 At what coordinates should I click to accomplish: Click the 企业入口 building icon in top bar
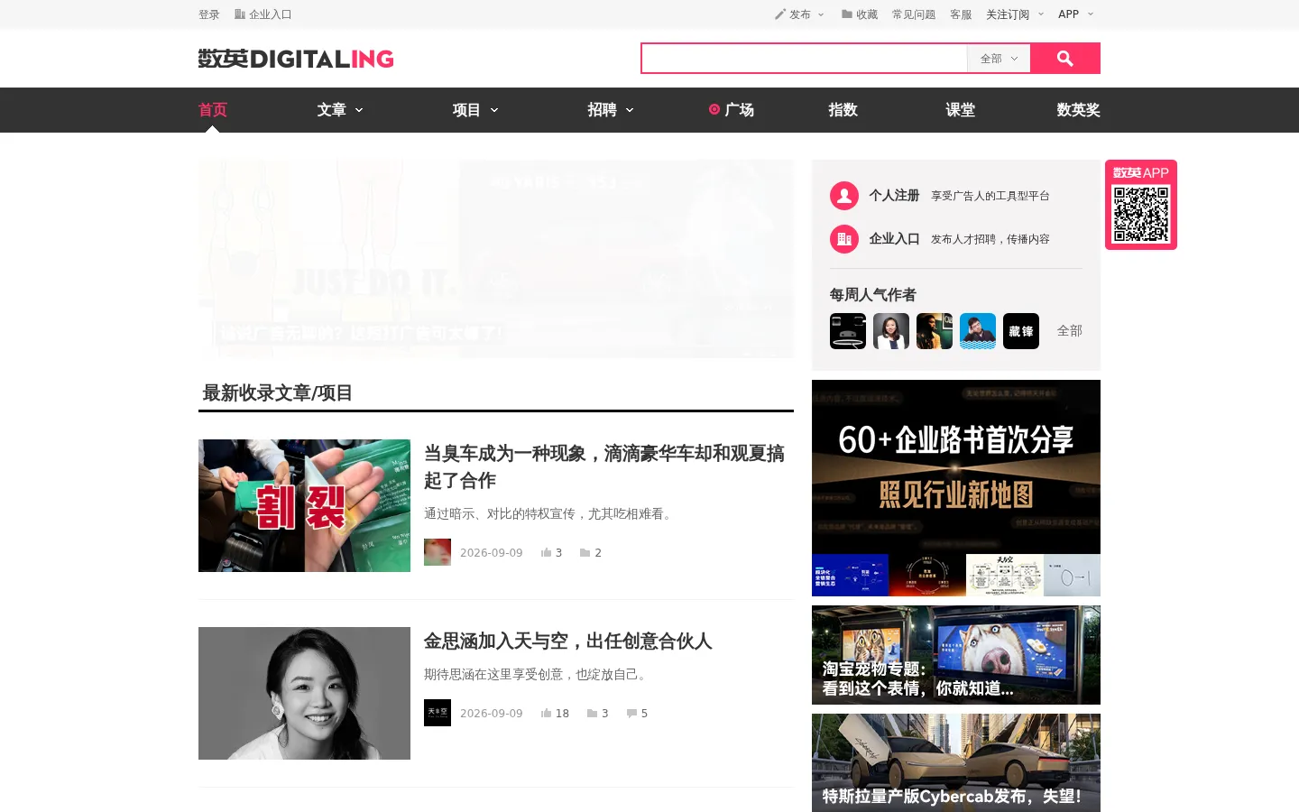pos(240,14)
